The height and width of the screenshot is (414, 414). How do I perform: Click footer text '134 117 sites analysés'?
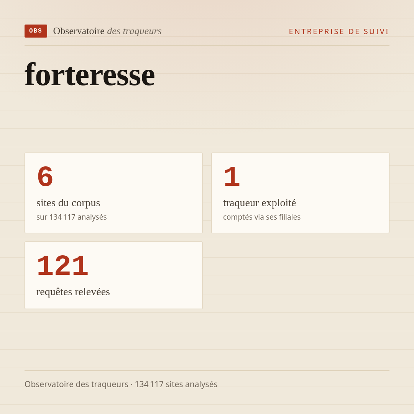[176, 384]
